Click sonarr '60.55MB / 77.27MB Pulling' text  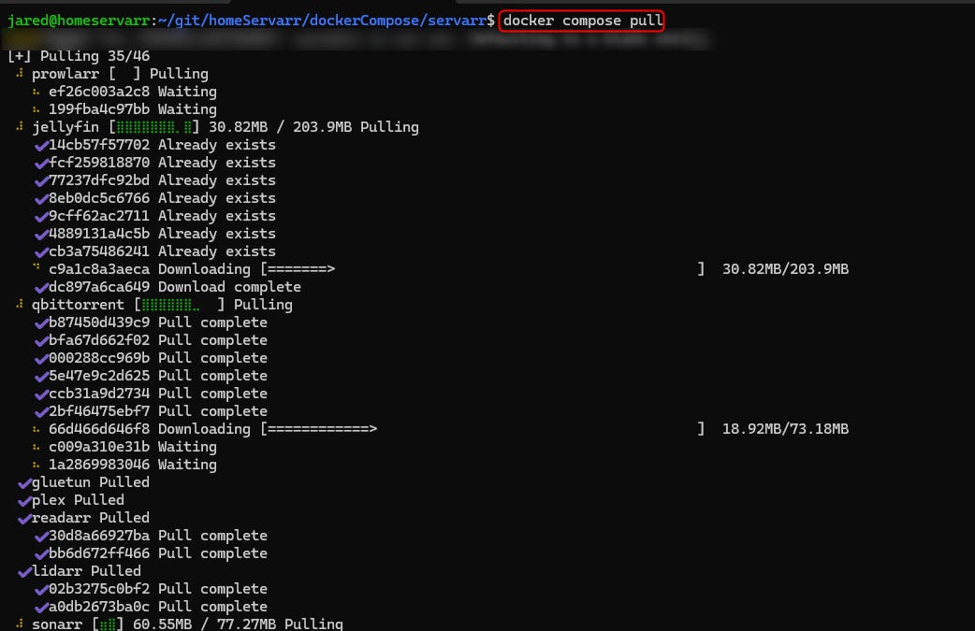[238, 624]
